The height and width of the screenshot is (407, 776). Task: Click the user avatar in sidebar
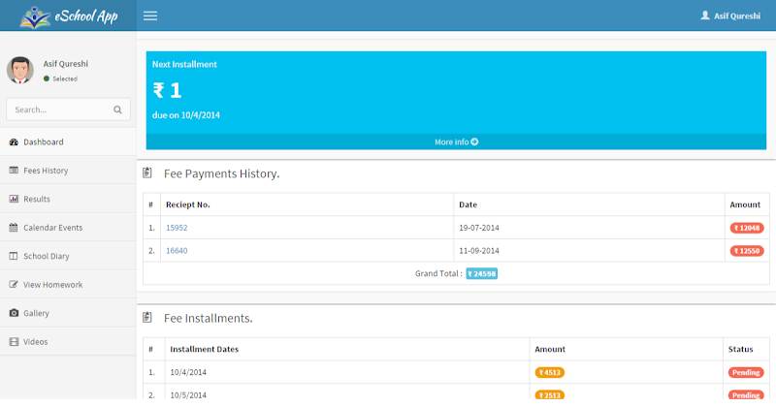point(20,70)
